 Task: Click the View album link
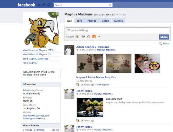103,85
